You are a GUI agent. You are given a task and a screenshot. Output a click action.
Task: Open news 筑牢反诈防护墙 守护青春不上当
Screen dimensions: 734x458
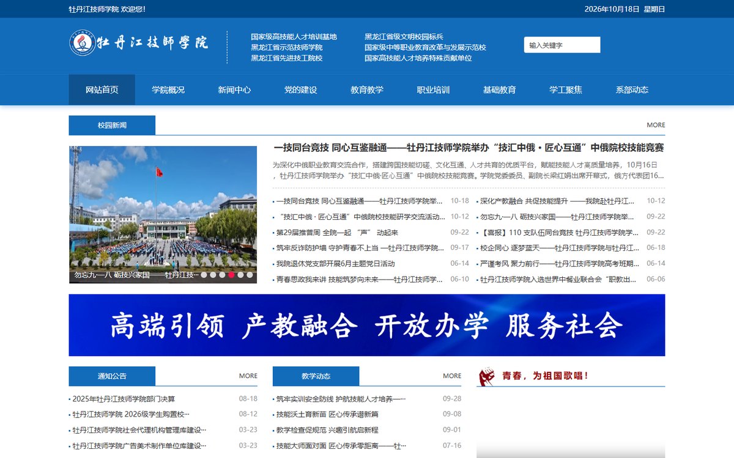coord(360,248)
